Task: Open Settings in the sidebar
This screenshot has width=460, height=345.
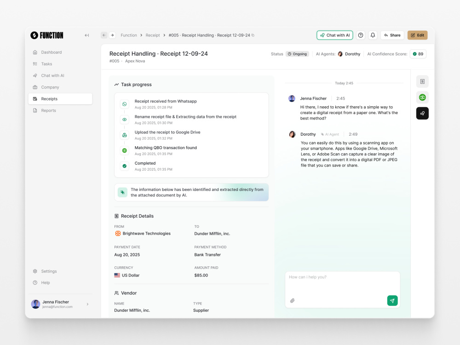Action: (60, 271)
